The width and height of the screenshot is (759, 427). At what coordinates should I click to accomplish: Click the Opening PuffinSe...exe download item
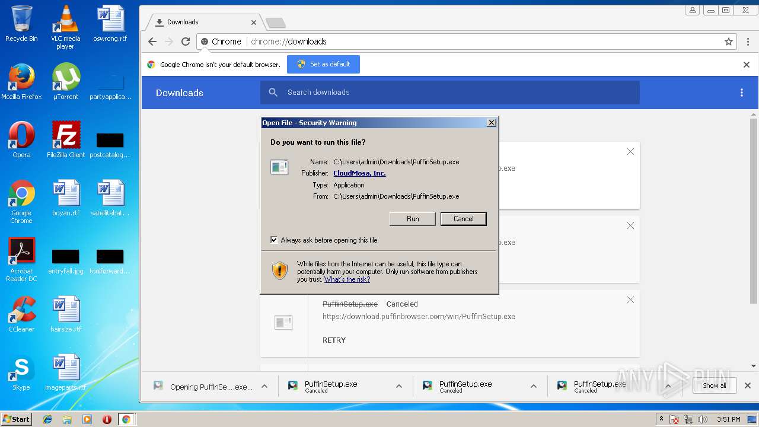tap(203, 387)
